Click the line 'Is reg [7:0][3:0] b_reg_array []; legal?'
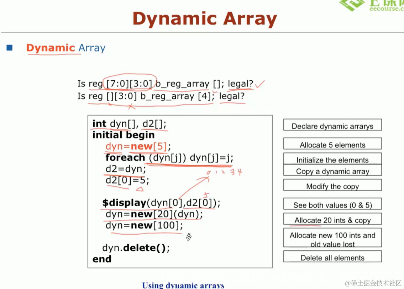This screenshot has height=289, width=404. (166, 84)
